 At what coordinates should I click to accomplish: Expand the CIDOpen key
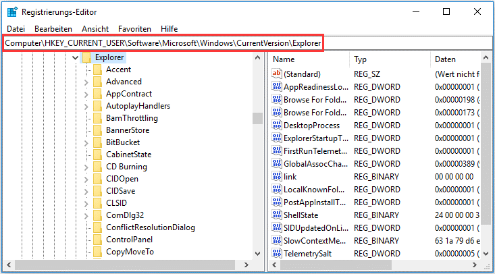[86, 180]
